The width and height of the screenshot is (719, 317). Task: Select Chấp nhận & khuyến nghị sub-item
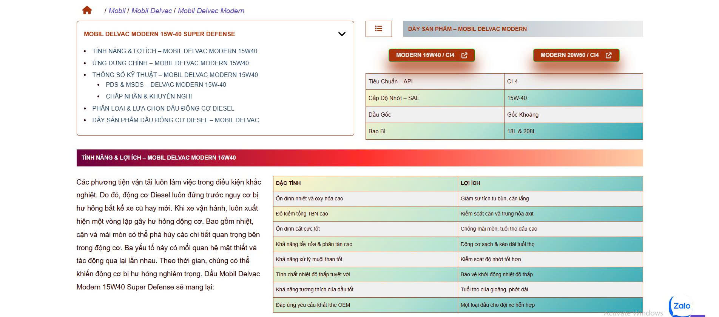(x=149, y=96)
